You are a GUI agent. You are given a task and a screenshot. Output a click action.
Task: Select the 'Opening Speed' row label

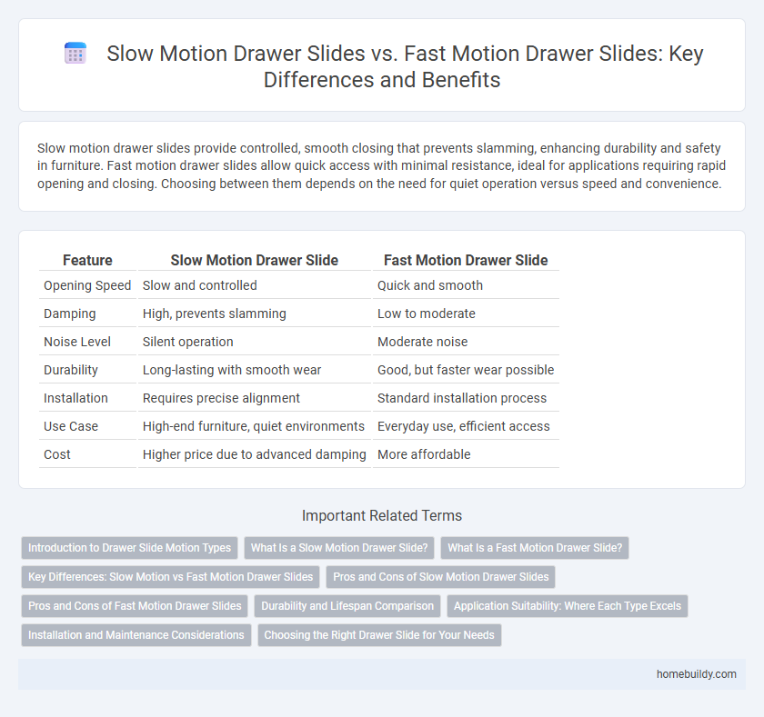(87, 285)
